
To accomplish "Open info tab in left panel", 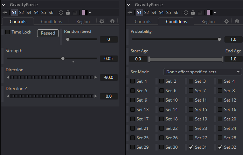I will coord(112,21).
